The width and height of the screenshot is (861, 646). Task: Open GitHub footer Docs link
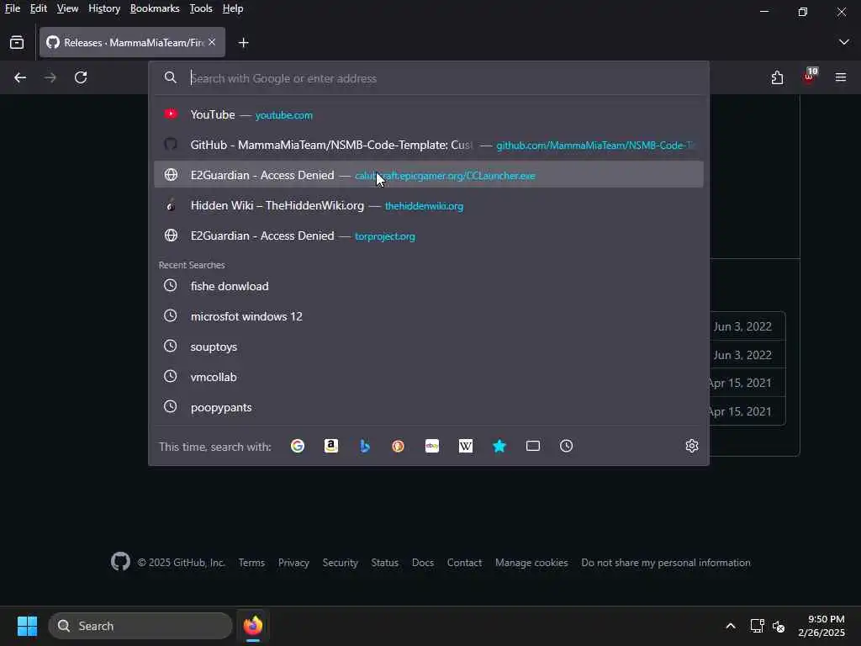pyautogui.click(x=423, y=563)
